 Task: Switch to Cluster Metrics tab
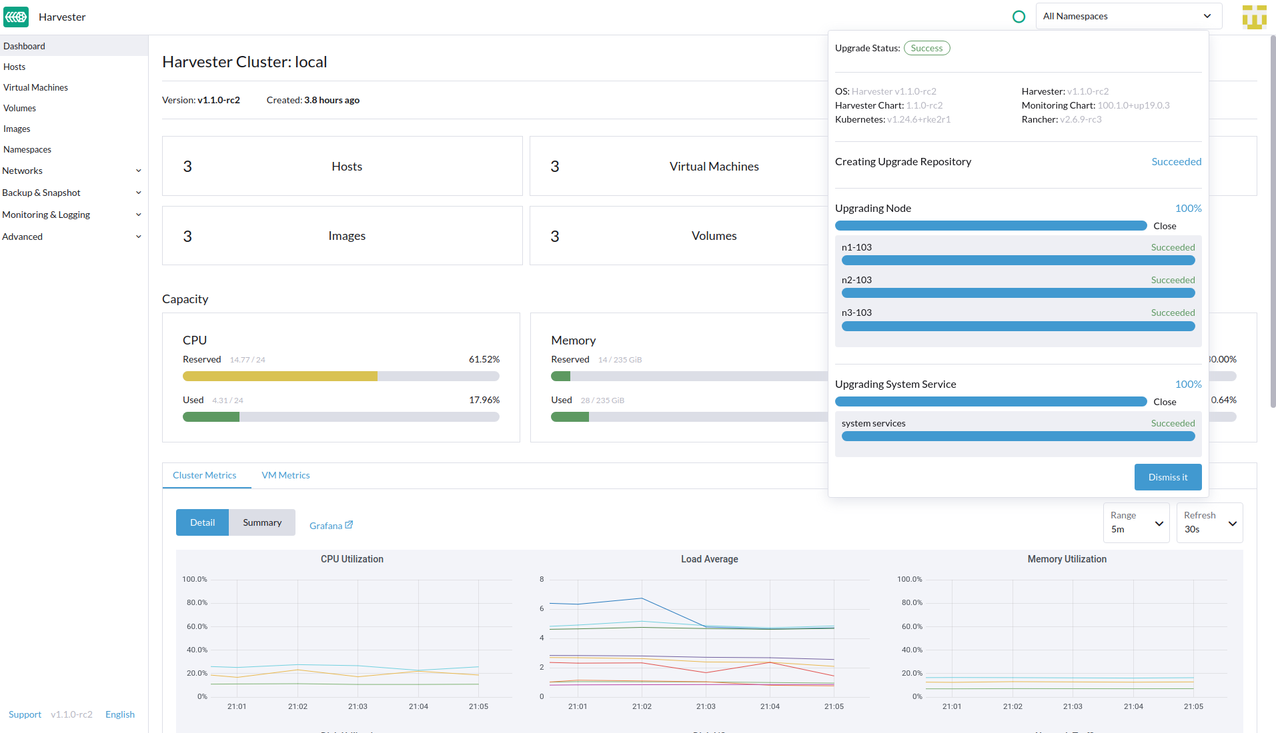tap(205, 475)
